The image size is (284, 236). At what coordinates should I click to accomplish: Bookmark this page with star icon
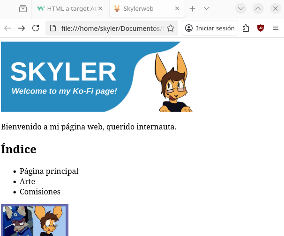pyautogui.click(x=171, y=28)
